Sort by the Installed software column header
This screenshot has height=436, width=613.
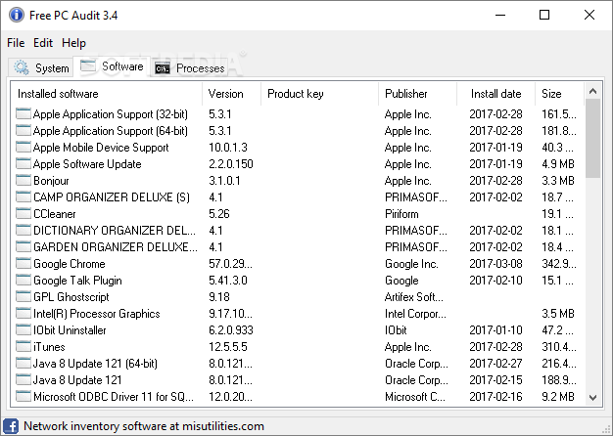(107, 94)
